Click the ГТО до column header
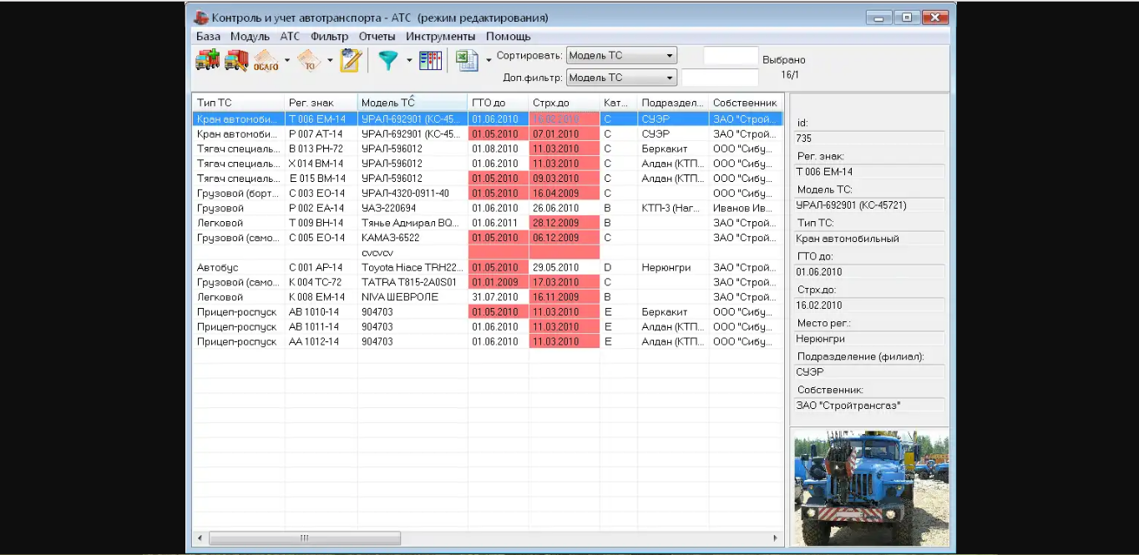Screen dimensions: 1139x555 498,103
